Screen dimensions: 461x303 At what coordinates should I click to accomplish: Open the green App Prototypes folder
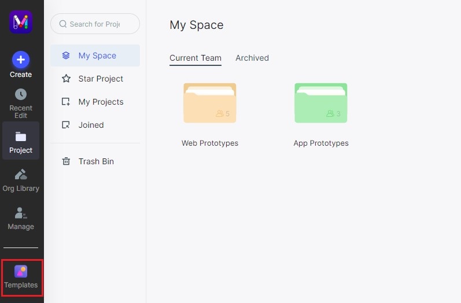(x=321, y=104)
